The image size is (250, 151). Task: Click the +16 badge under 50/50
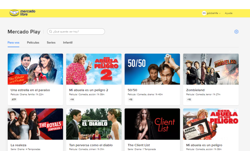[131, 100]
